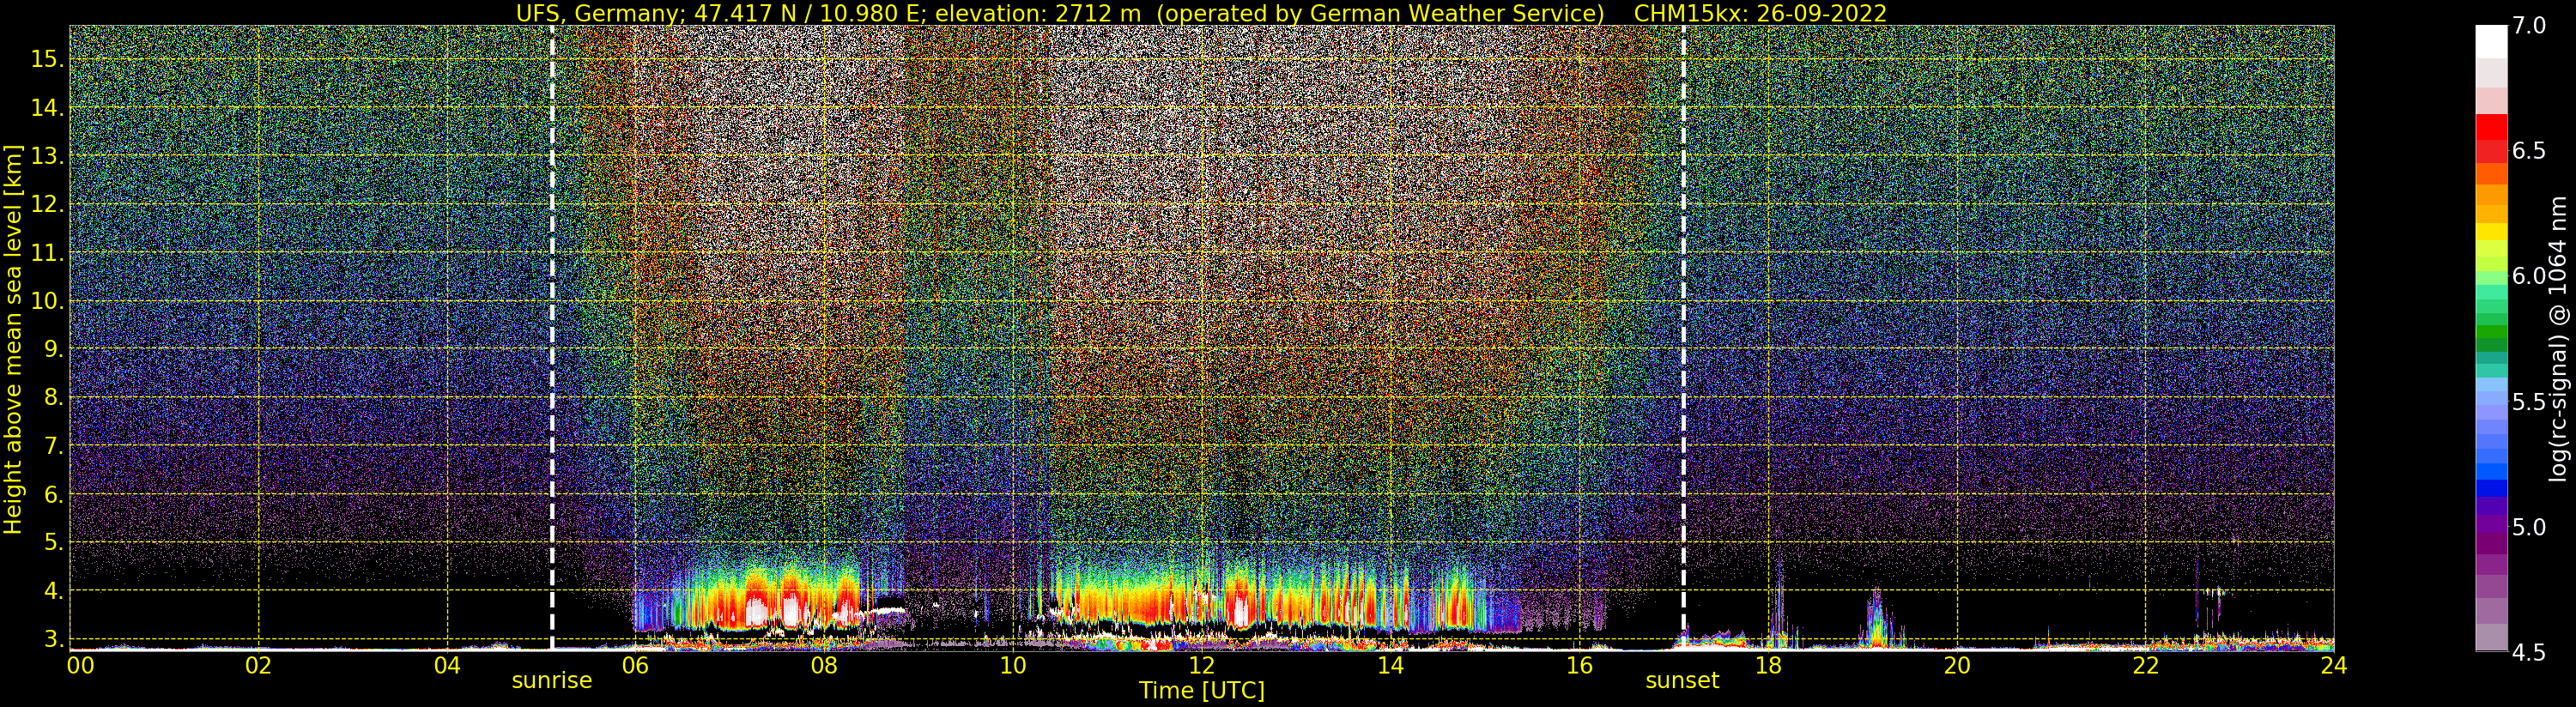Click the x-axis tick label 06
The image size is (2576, 707).
[635, 665]
